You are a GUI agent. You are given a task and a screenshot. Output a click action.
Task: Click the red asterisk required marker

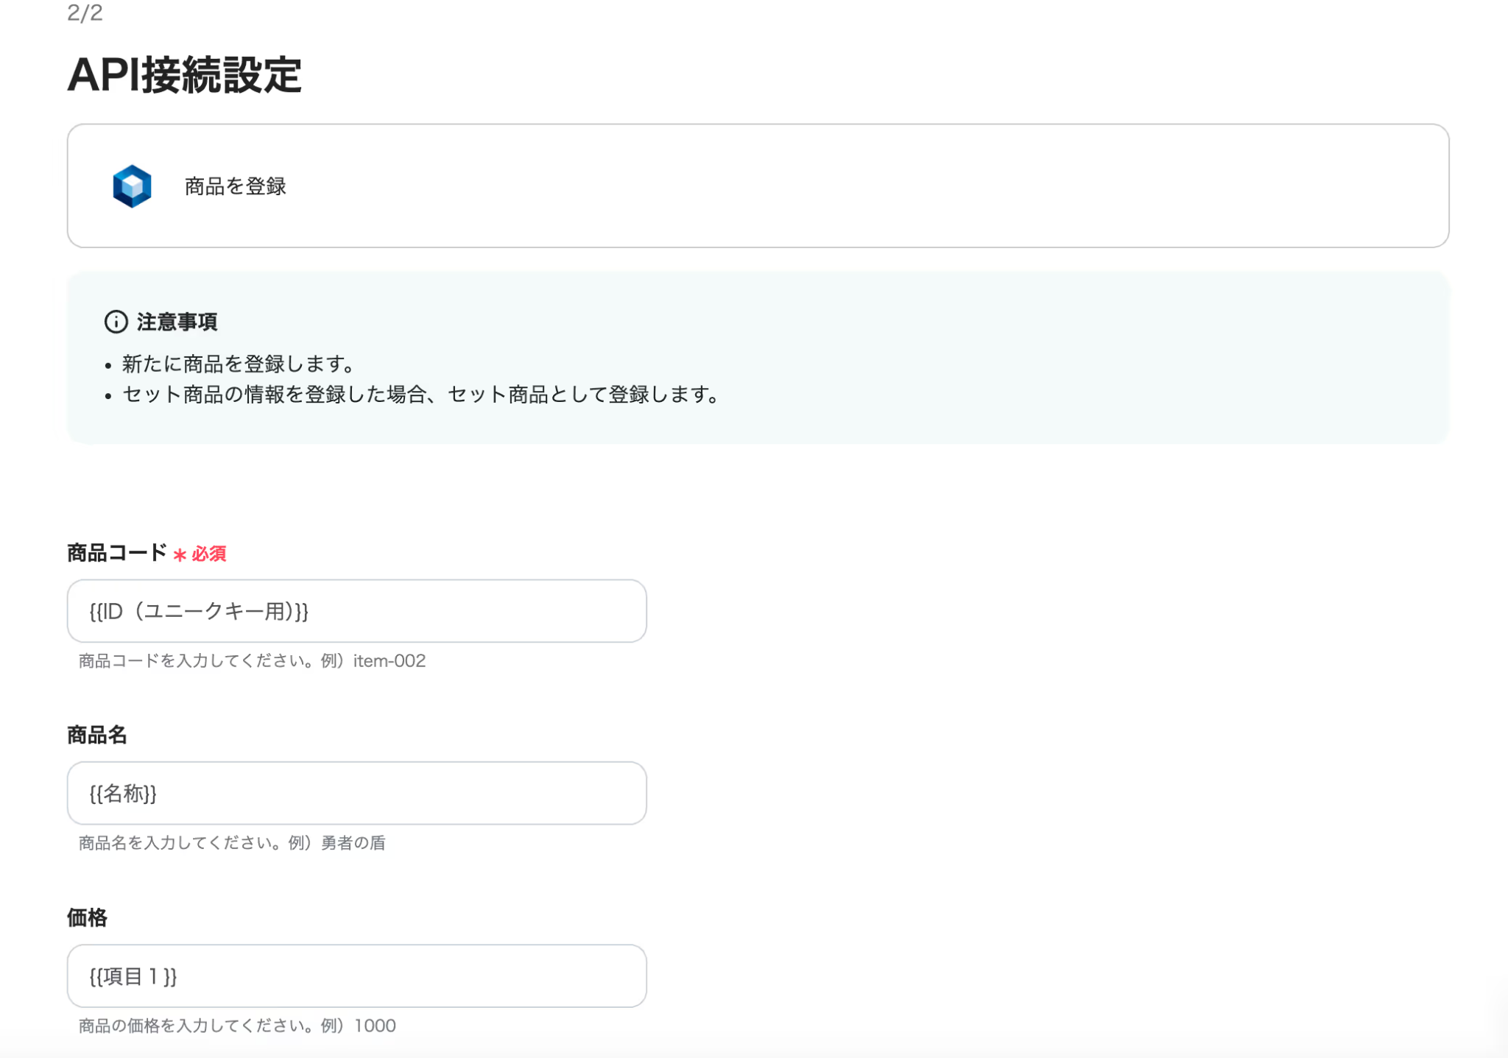coord(179,554)
